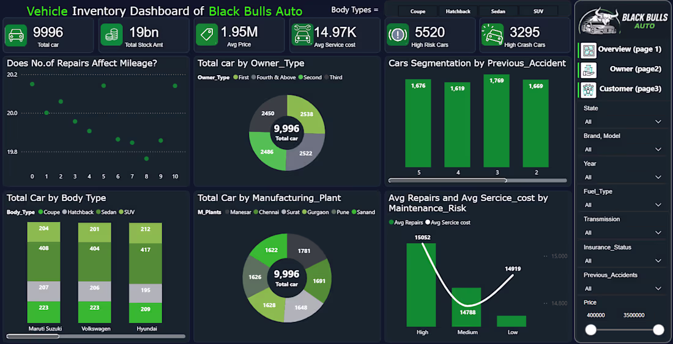Click the High Risk Cars warning icon
673x344 pixels.
tap(398, 35)
